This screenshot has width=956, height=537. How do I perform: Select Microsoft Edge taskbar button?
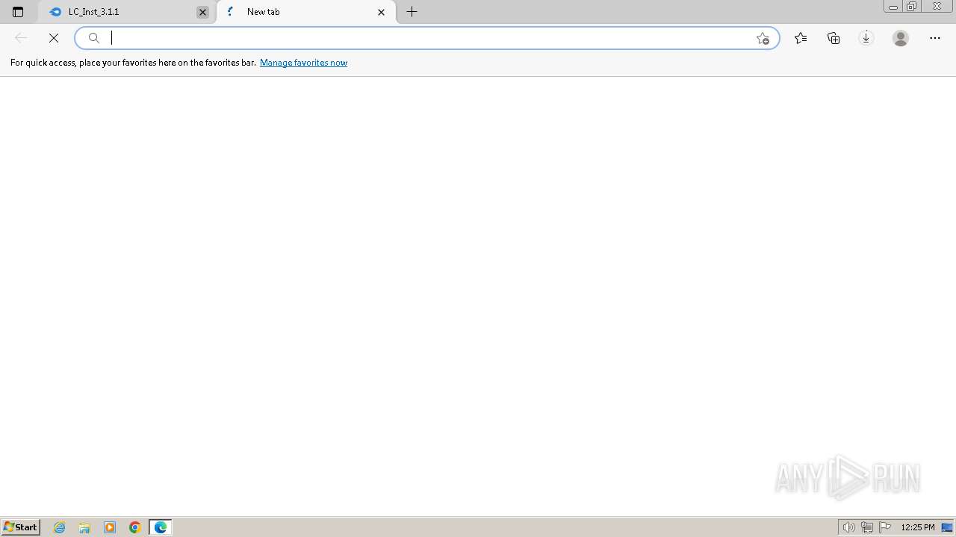[161, 527]
